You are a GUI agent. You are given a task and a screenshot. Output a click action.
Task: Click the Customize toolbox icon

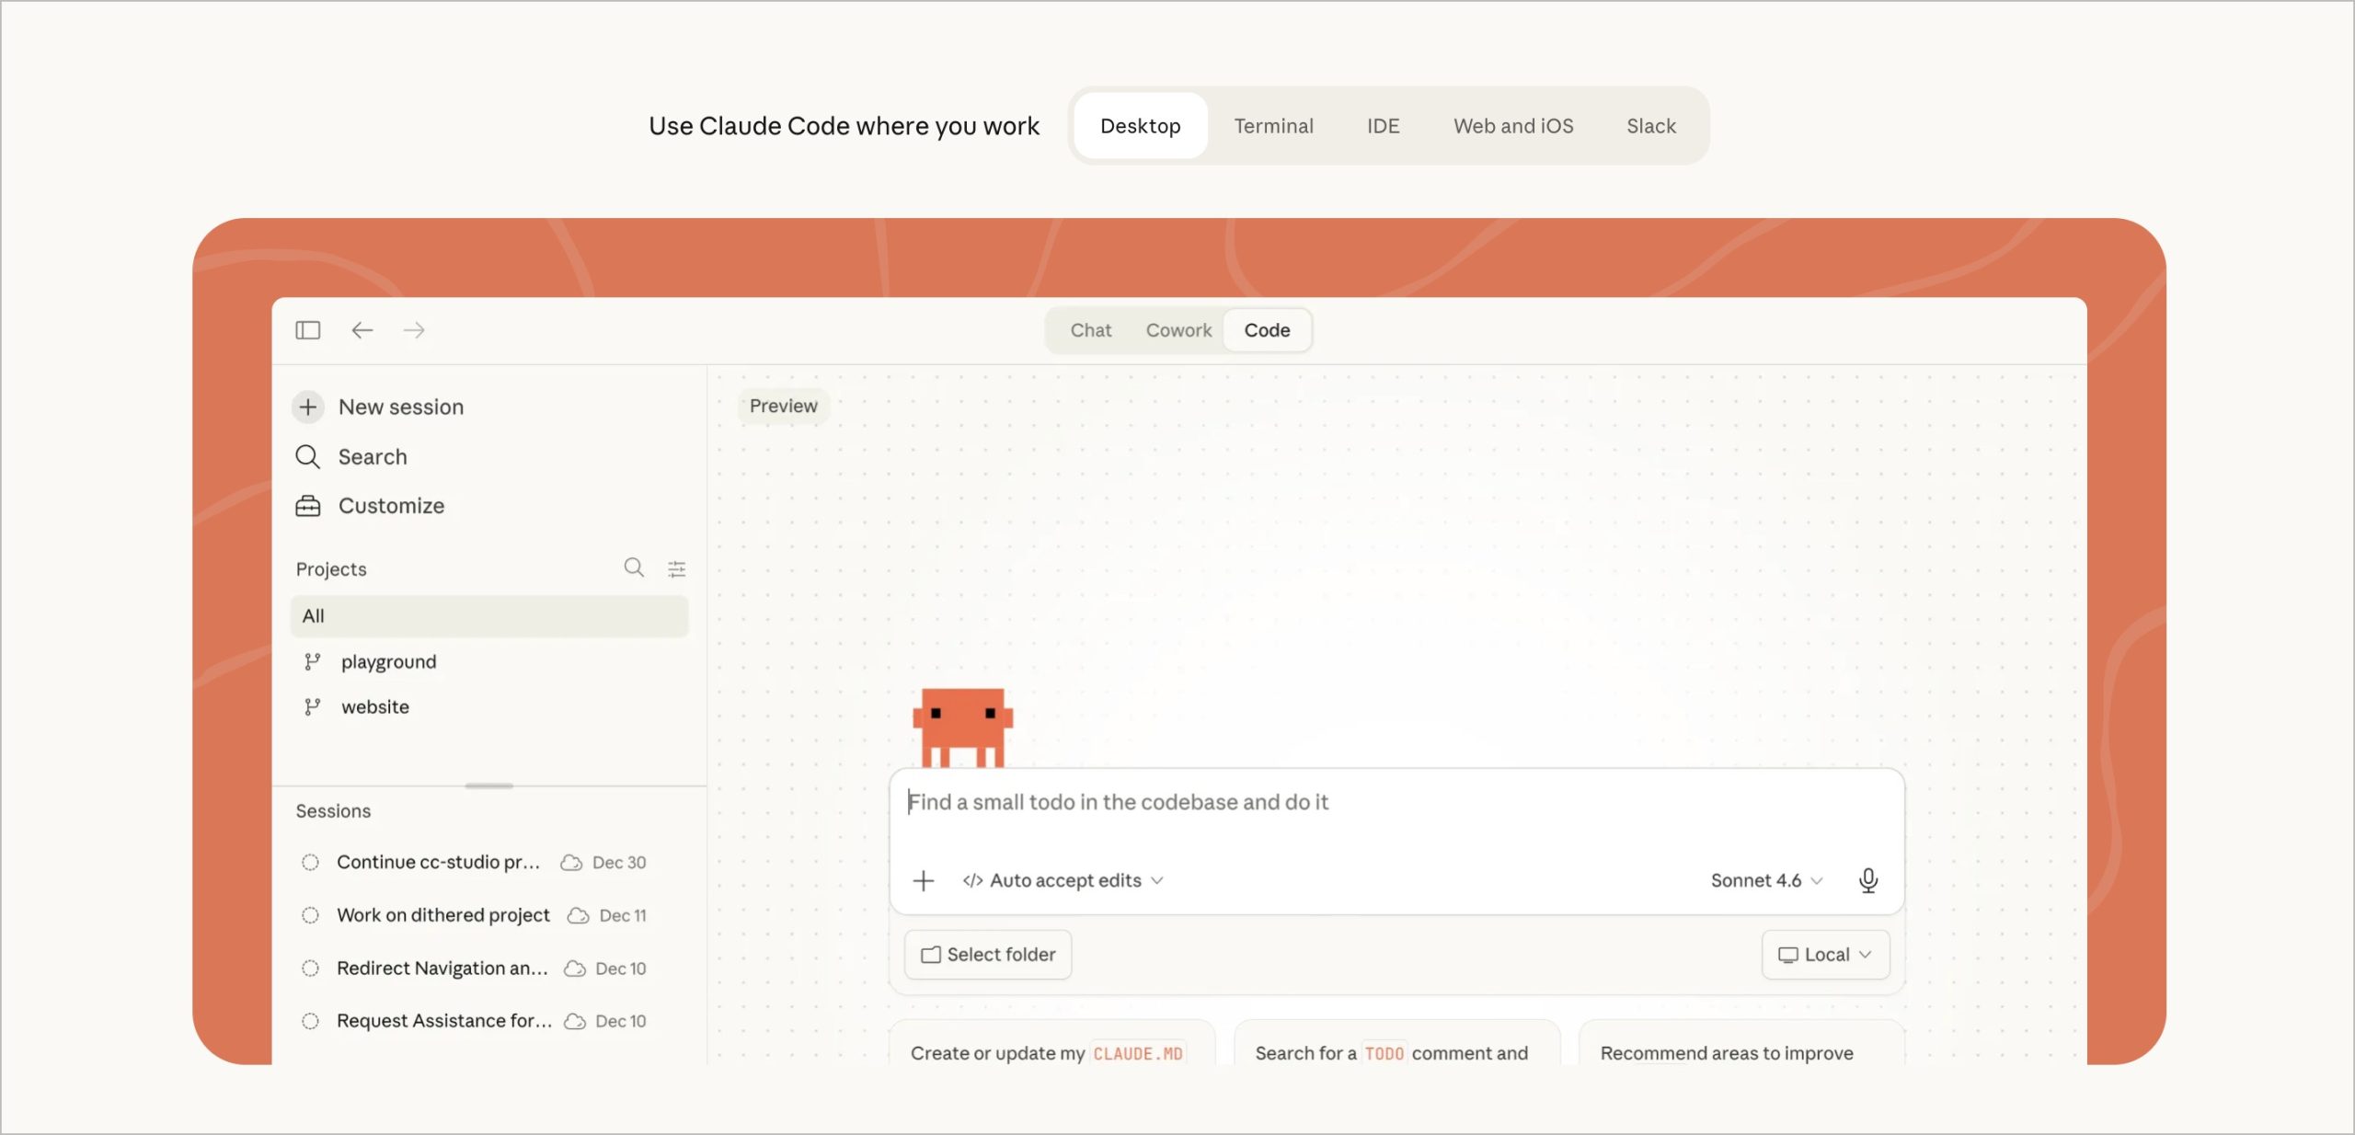(307, 506)
